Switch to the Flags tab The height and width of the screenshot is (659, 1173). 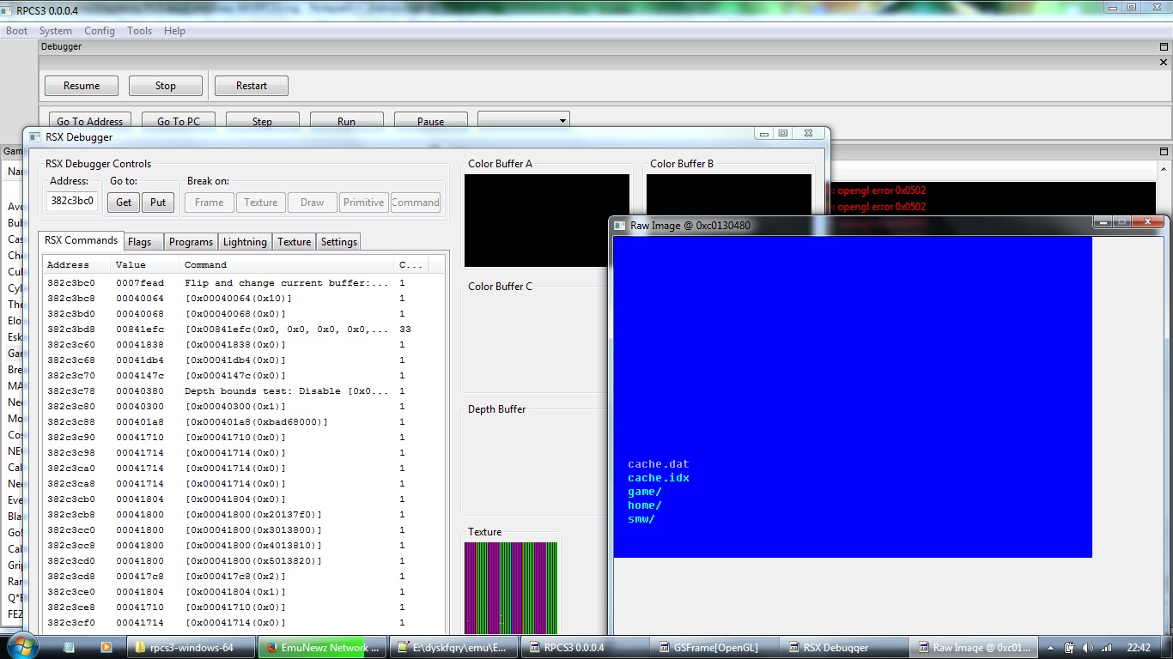coord(140,242)
